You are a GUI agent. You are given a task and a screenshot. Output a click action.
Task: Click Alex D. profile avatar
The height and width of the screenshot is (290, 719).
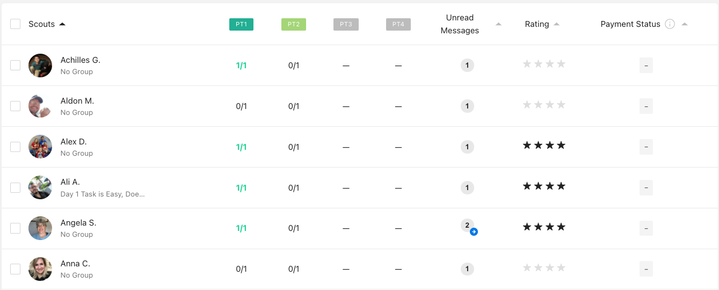pyautogui.click(x=40, y=147)
